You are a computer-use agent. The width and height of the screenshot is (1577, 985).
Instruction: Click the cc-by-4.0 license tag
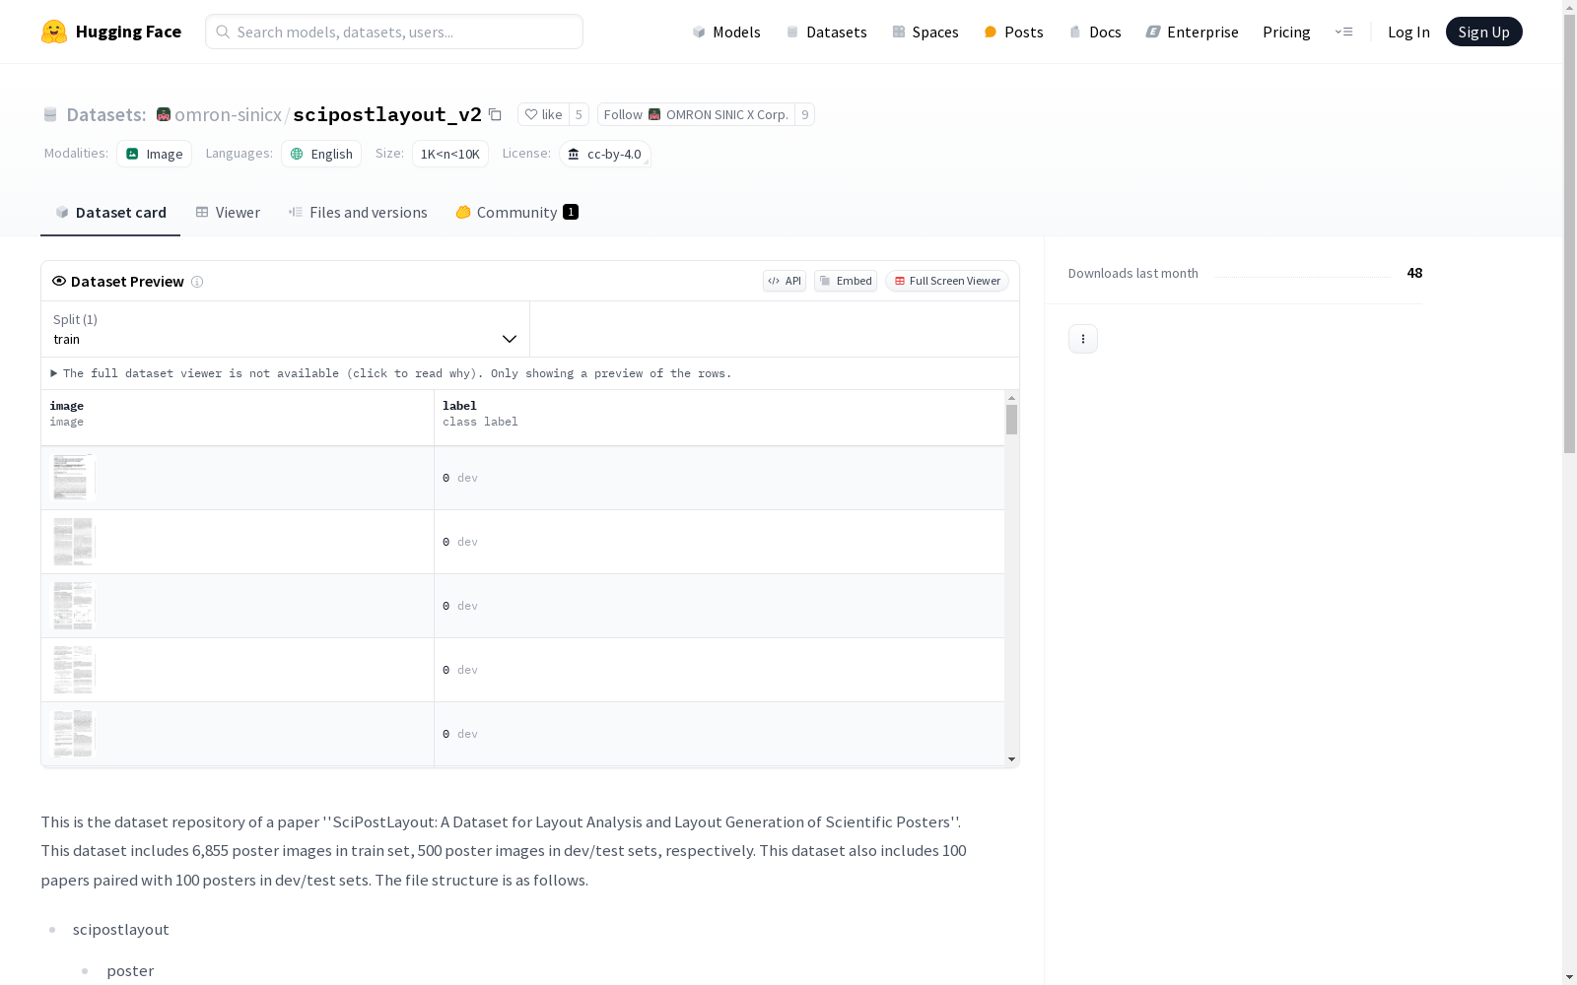(605, 154)
